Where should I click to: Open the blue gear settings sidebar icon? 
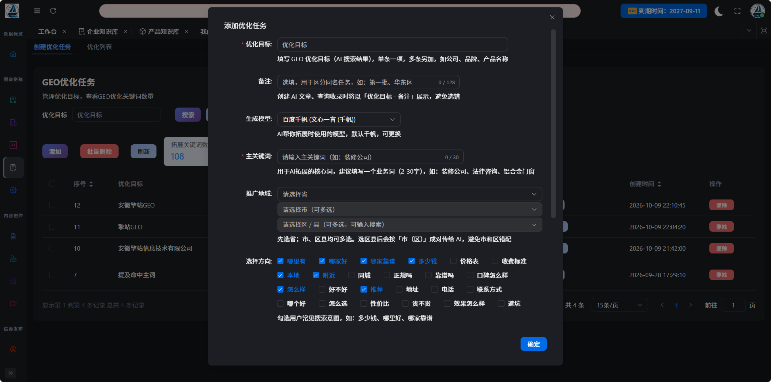pyautogui.click(x=13, y=190)
